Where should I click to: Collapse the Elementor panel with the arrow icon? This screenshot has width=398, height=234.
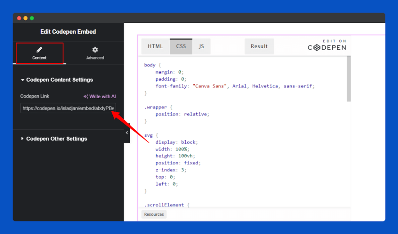[127, 133]
